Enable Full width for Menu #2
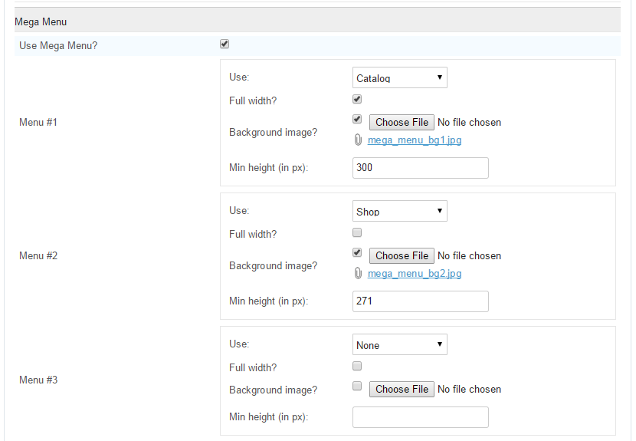636x441 pixels. tap(357, 232)
